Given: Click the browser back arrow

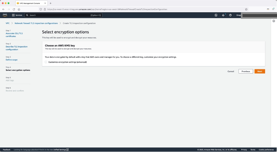Looking at the screenshot, I should pyautogui.click(x=3, y=9).
